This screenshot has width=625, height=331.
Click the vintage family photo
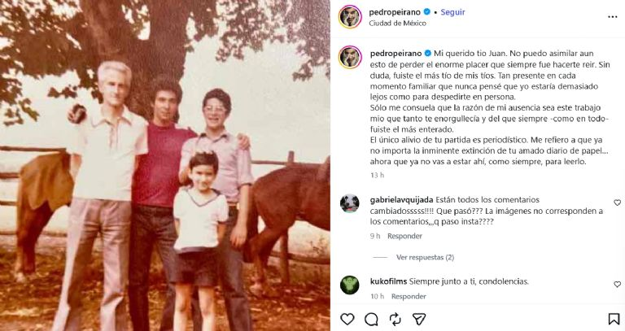[165, 165]
